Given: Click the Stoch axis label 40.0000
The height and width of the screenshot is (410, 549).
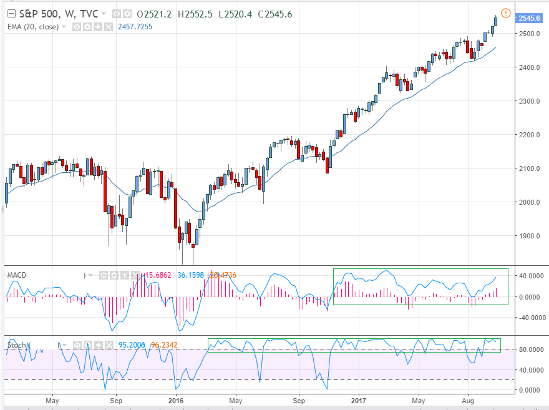Looking at the screenshot, I should pyautogui.click(x=532, y=369).
